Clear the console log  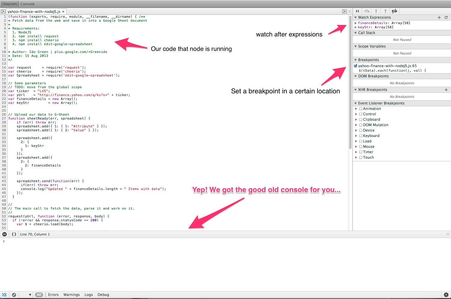pyautogui.click(x=14, y=295)
